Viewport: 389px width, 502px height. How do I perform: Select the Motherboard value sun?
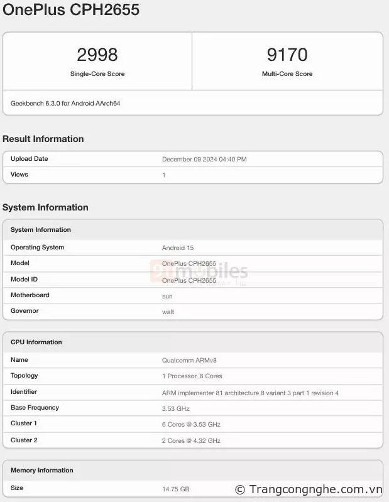(167, 295)
